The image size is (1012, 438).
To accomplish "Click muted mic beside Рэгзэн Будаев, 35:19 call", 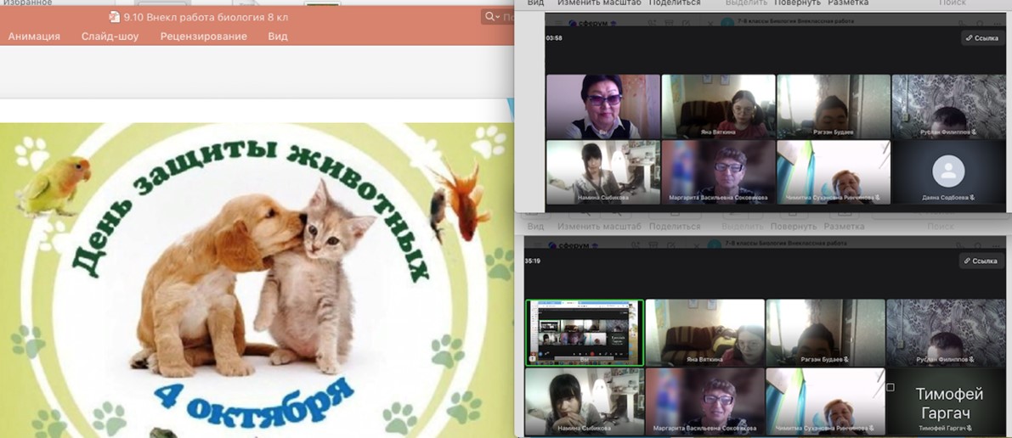I will coord(845,360).
